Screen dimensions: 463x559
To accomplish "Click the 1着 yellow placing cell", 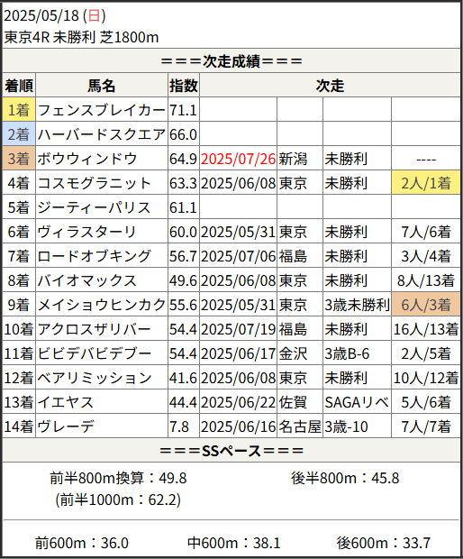I will coord(19,110).
